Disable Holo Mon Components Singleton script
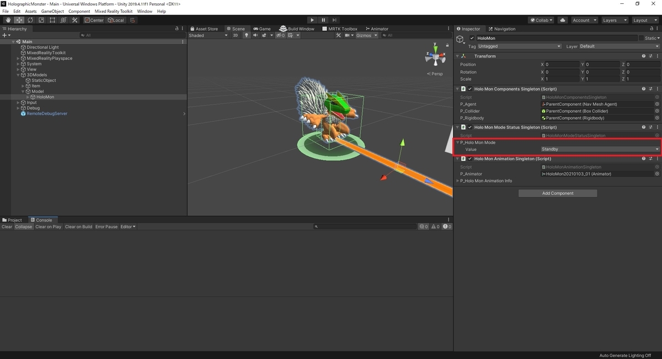 [x=470, y=88]
